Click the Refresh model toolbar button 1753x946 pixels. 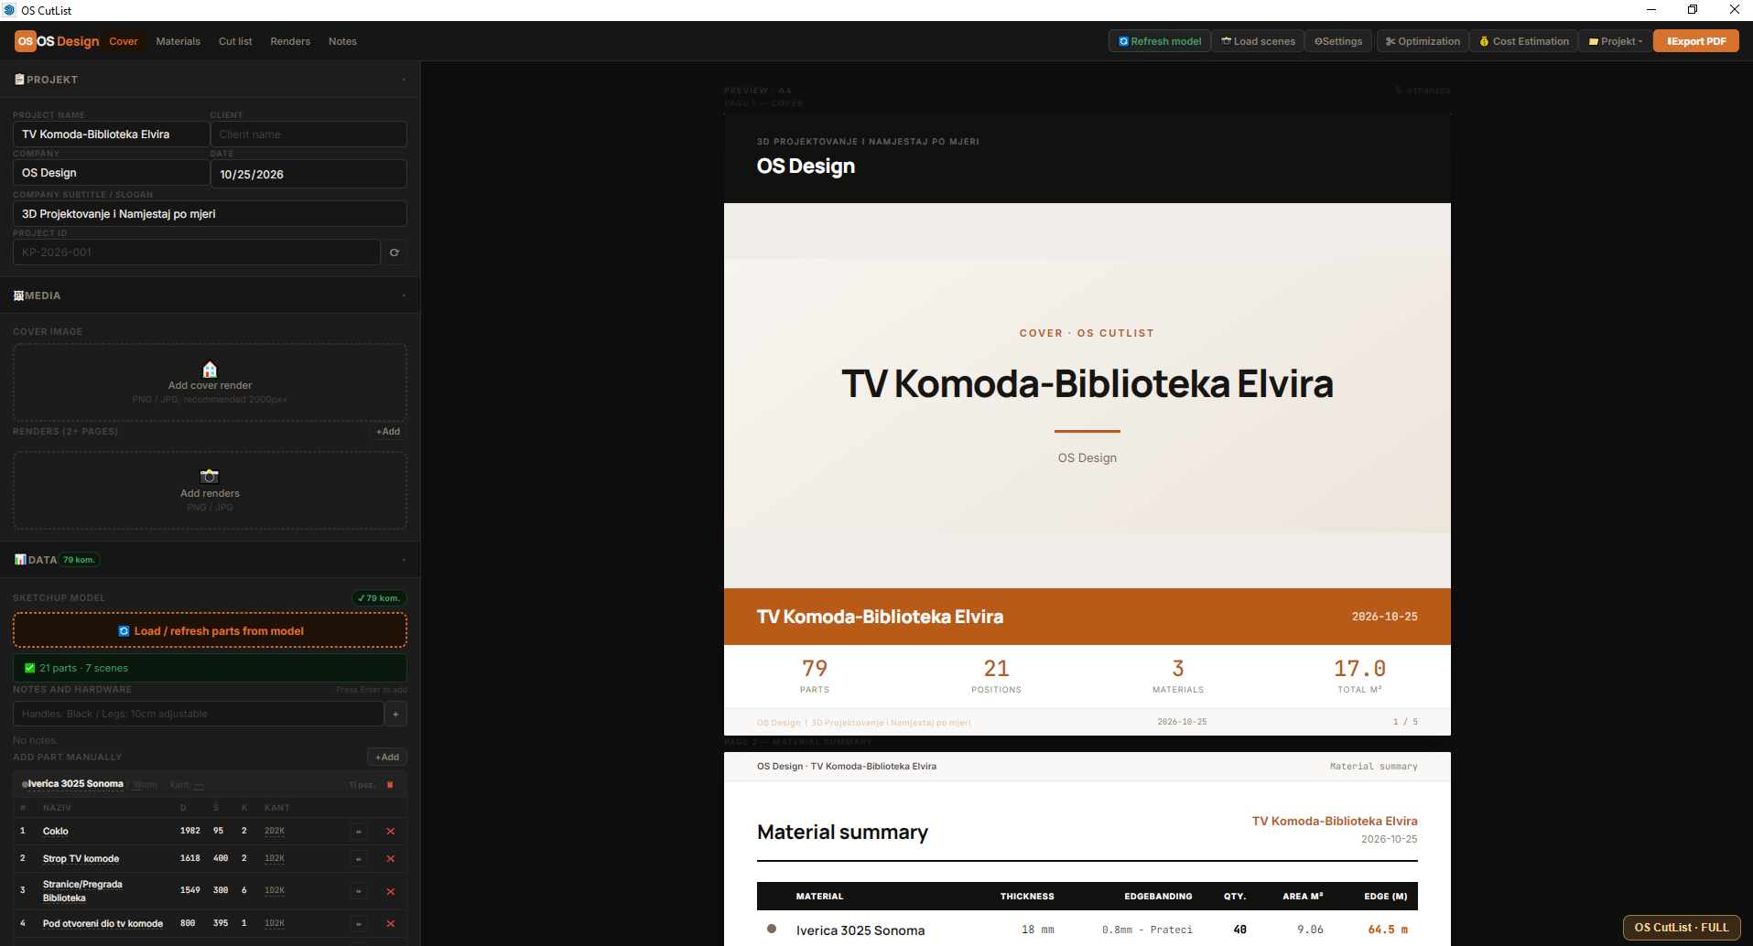tap(1159, 41)
